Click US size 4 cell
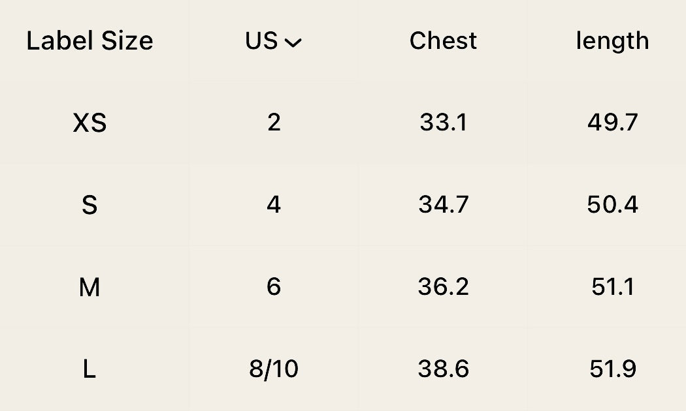Image resolution: width=686 pixels, height=411 pixels. click(x=274, y=205)
